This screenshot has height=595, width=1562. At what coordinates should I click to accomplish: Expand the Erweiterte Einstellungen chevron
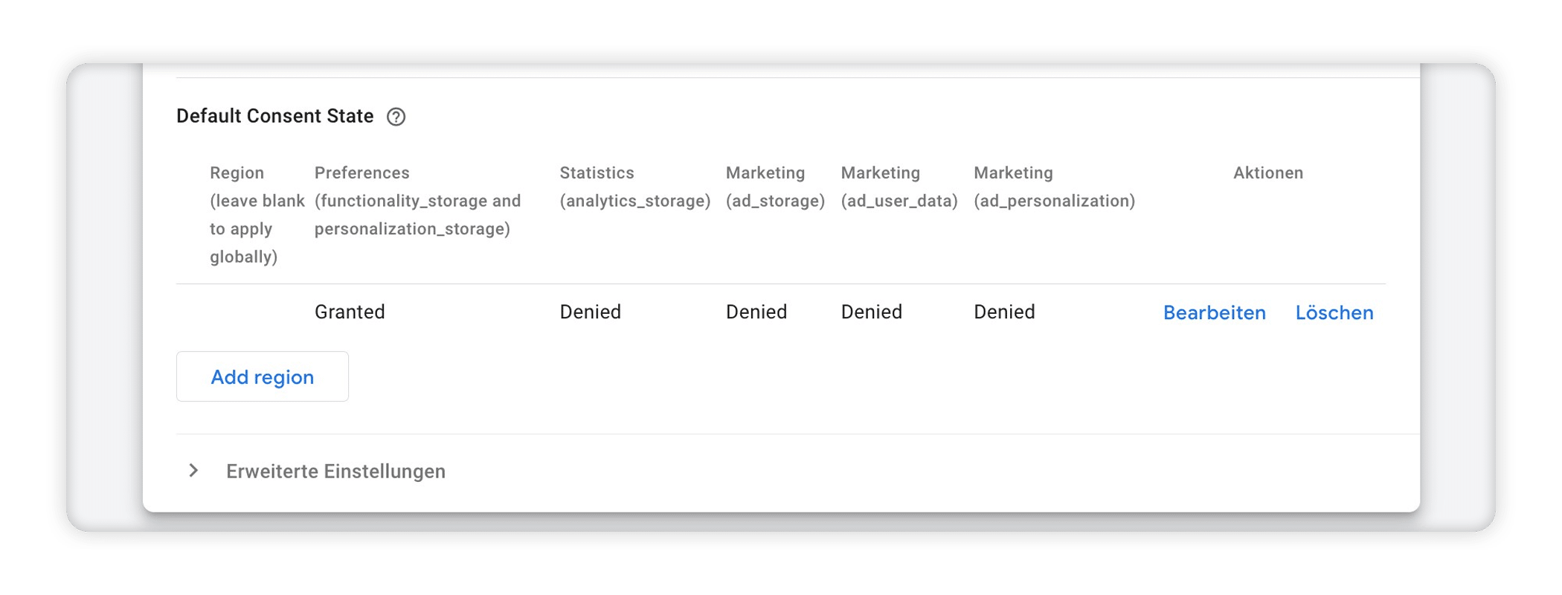tap(193, 471)
